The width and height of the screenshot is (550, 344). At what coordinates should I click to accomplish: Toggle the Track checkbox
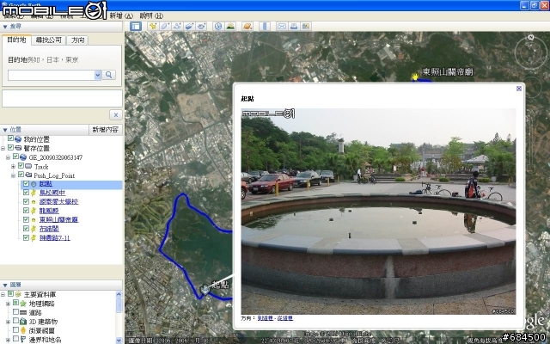click(21, 166)
